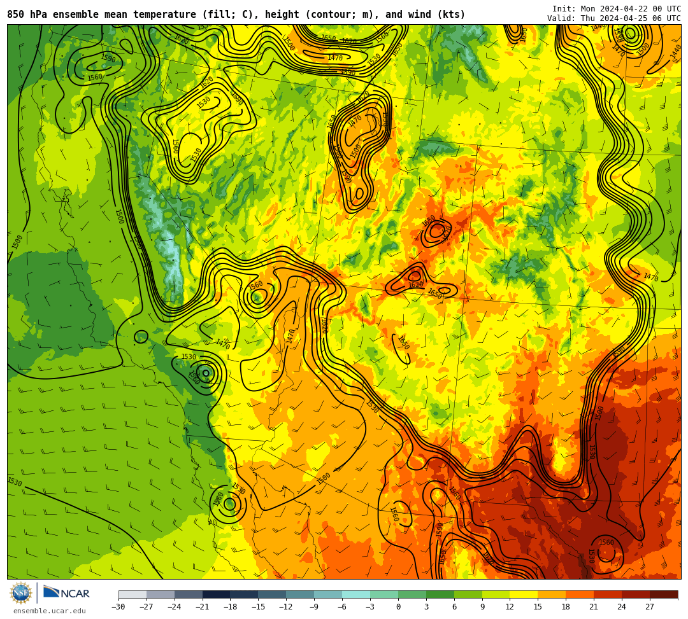
Task: Pick the -18 to -15 dark blue swatch
Action: click(245, 594)
